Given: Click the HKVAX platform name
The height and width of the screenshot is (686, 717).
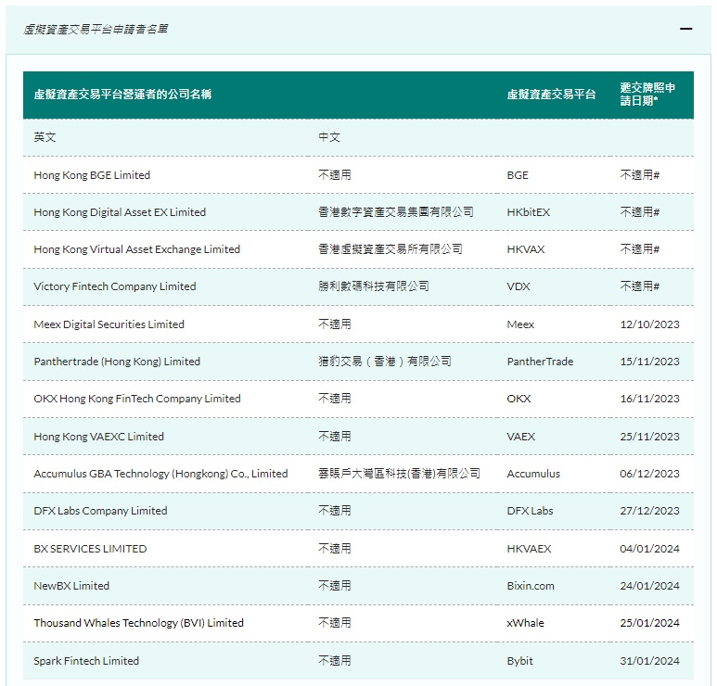Looking at the screenshot, I should 526,249.
